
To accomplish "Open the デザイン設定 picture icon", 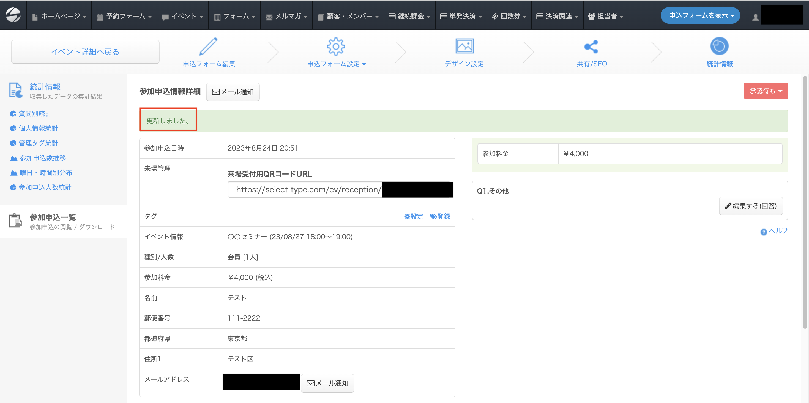I will [464, 47].
